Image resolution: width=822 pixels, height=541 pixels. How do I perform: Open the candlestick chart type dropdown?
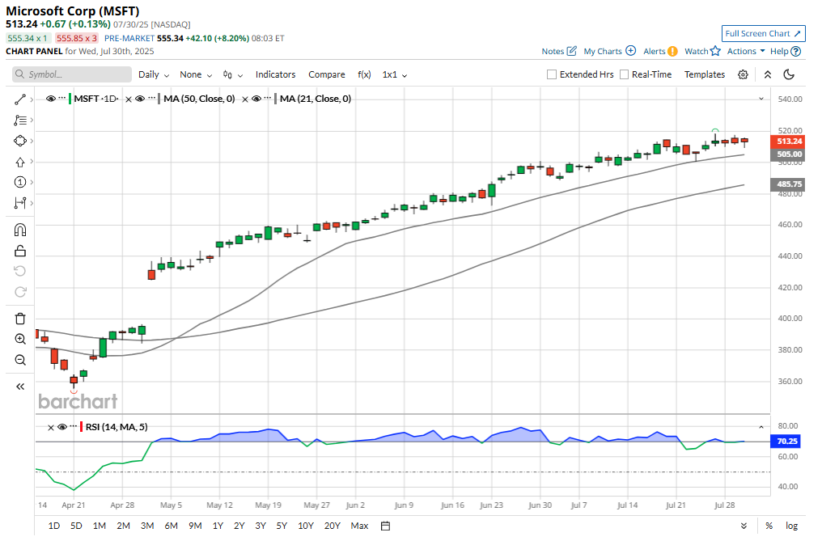click(233, 74)
